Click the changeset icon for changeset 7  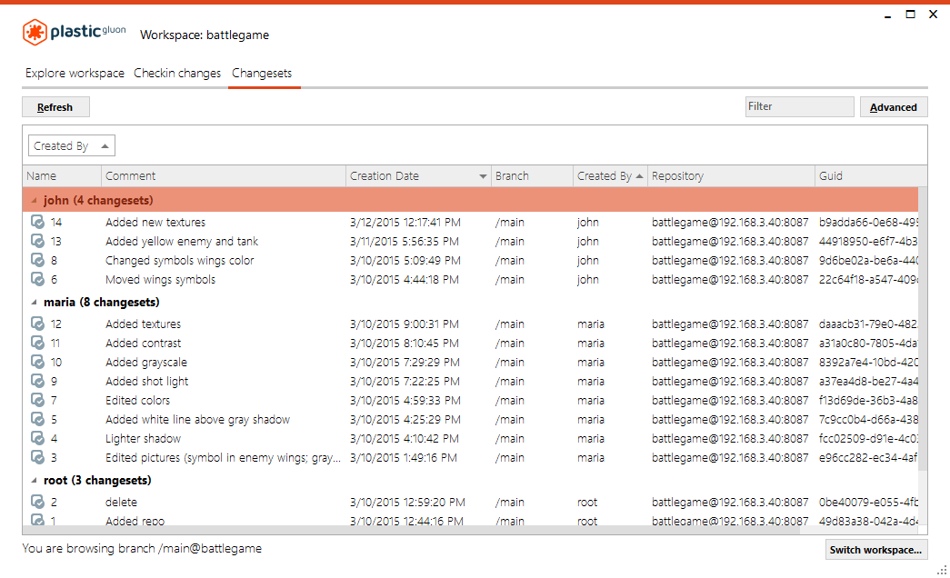(x=37, y=401)
